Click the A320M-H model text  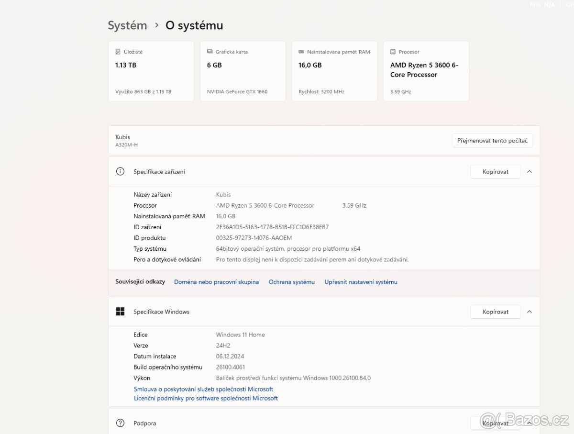(126, 145)
